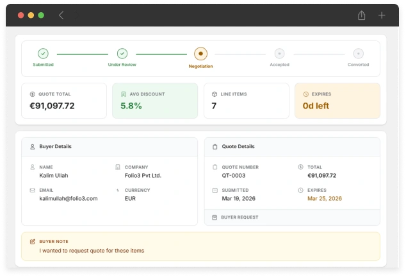Image resolution: width=406 pixels, height=277 pixels.
Task: Click the browser back arrow
Action: point(61,15)
